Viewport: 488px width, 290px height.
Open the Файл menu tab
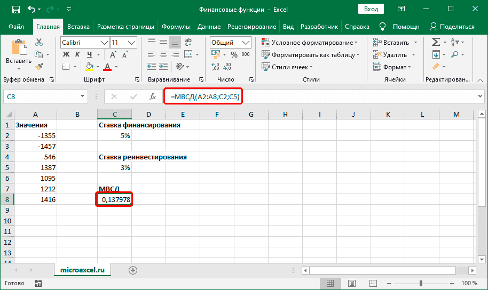[16, 27]
